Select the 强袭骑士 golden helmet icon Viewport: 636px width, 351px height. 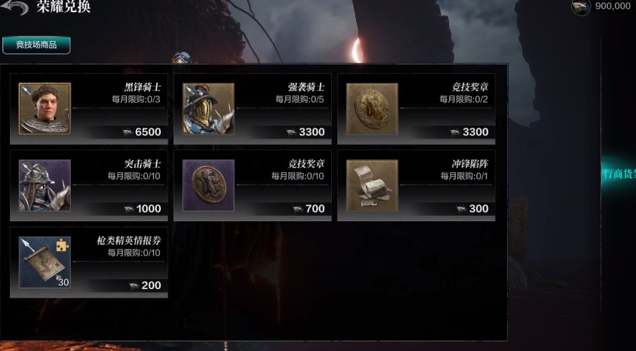tap(209, 109)
